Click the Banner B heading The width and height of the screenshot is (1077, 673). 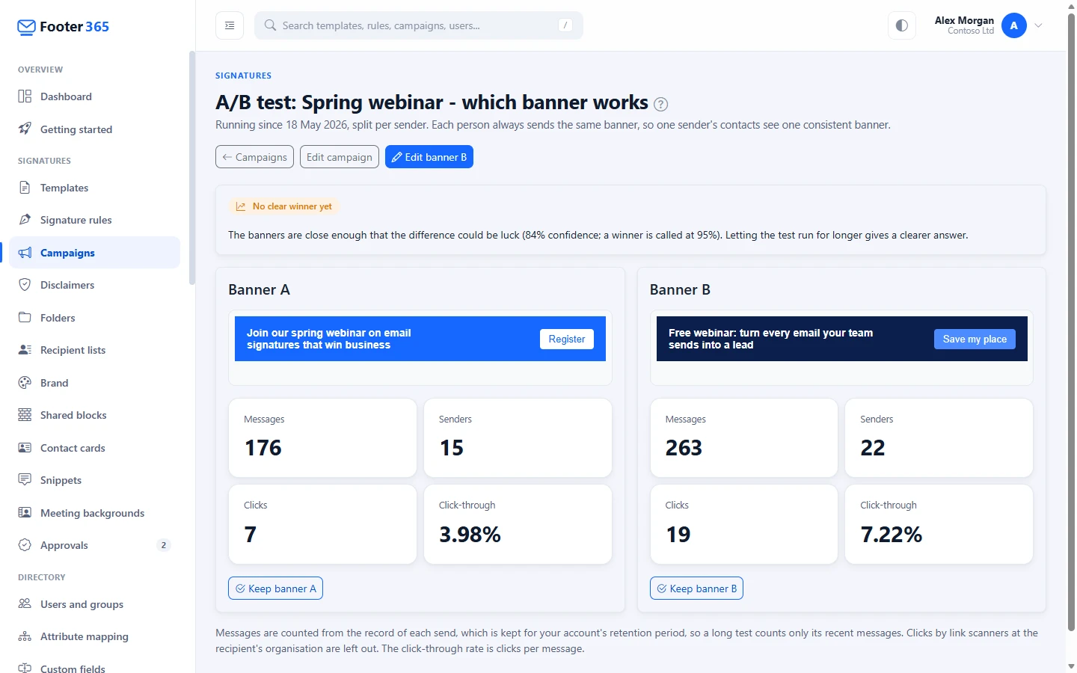[680, 290]
